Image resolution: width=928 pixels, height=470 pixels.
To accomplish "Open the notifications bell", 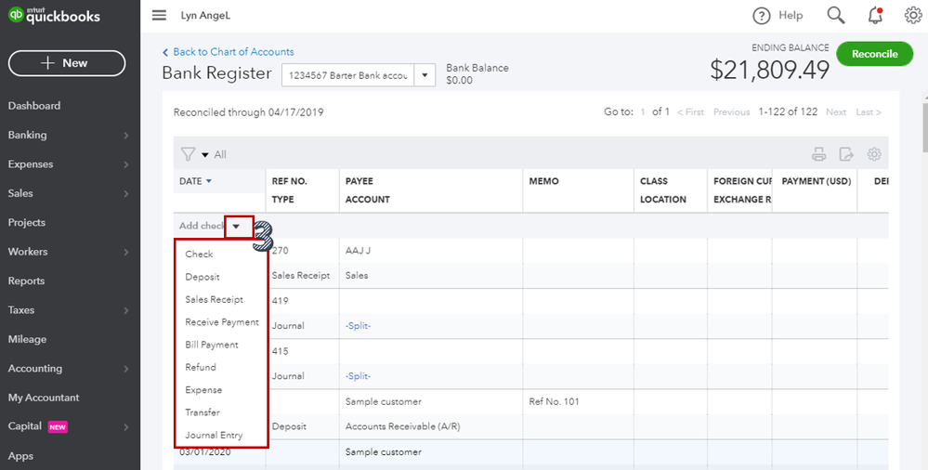I will click(x=875, y=16).
